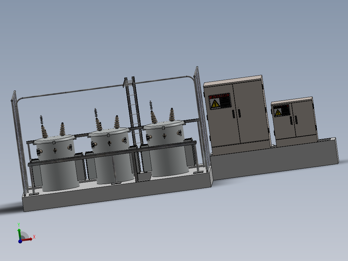Screen dimensions: 348x261
Task: Select the right door of the large cabinet
Action: (251, 111)
